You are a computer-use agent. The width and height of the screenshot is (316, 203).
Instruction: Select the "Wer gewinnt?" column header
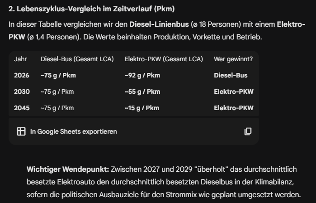pos(233,59)
